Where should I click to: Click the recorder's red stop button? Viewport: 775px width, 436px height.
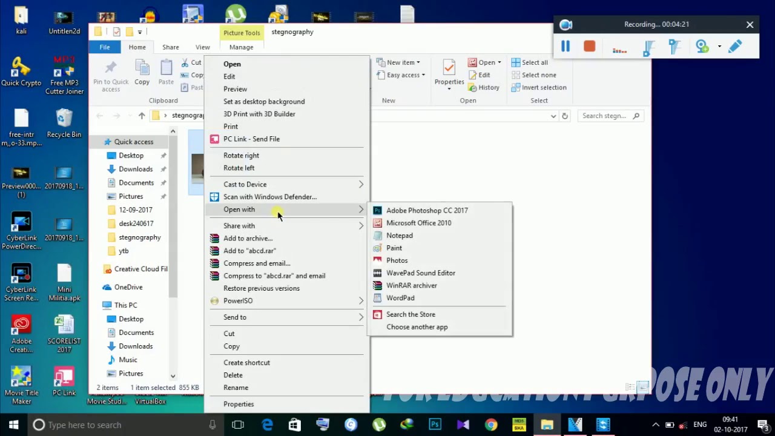589,47
